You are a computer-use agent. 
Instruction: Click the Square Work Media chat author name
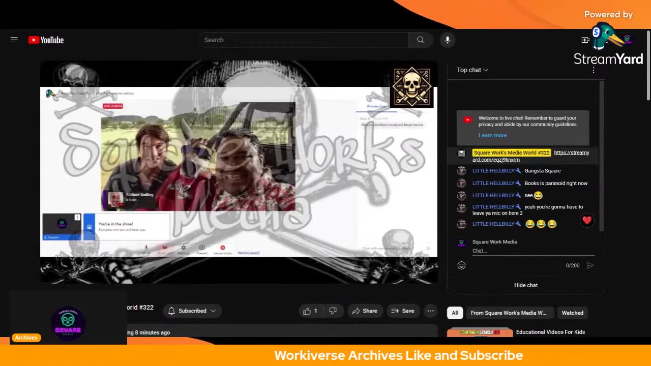tap(494, 242)
